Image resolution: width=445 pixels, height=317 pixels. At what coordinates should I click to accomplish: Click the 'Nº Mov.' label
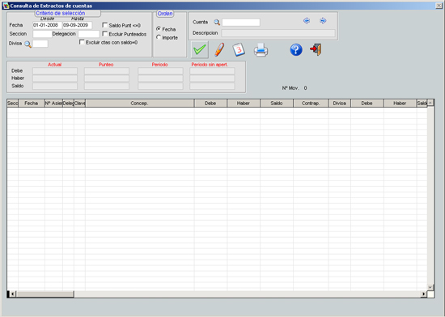(x=290, y=88)
